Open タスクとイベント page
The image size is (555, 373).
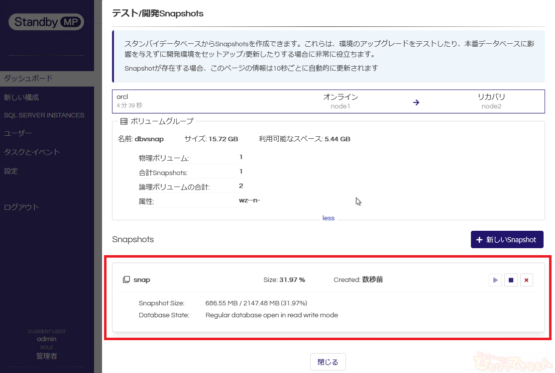(32, 152)
